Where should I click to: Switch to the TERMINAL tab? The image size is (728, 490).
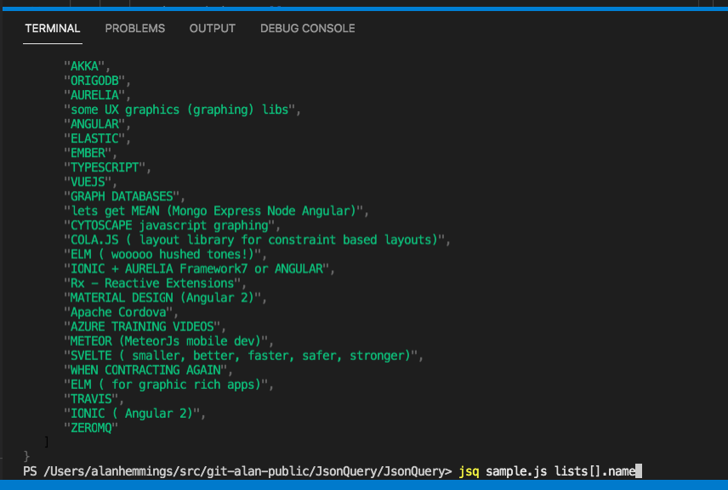click(x=53, y=29)
